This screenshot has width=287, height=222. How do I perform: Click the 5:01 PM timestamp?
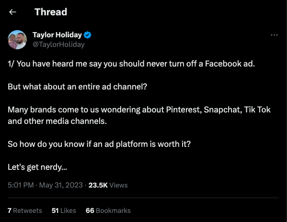click(x=21, y=185)
